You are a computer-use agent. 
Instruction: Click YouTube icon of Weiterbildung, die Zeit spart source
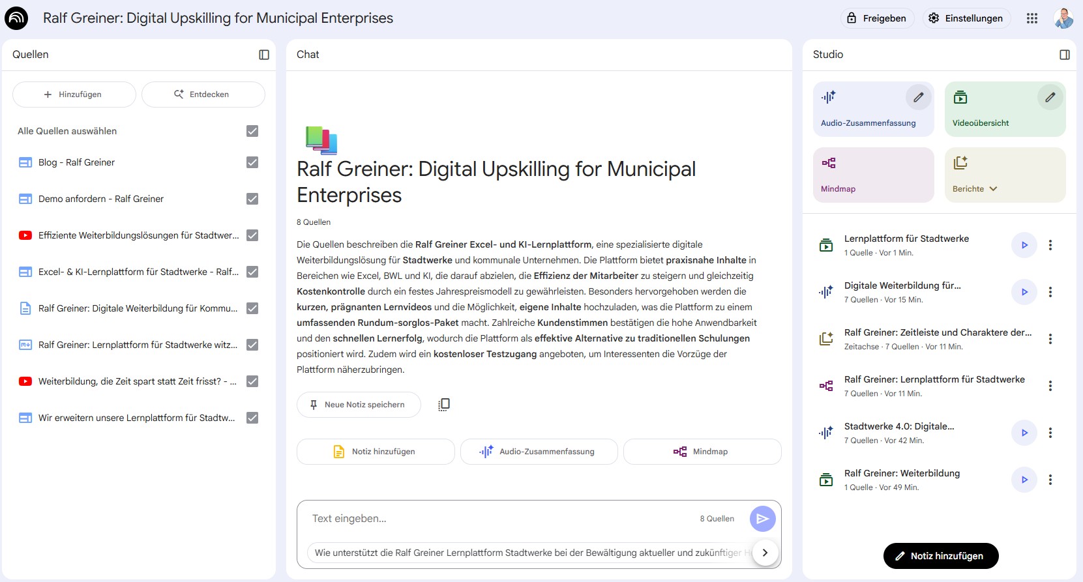click(x=25, y=381)
